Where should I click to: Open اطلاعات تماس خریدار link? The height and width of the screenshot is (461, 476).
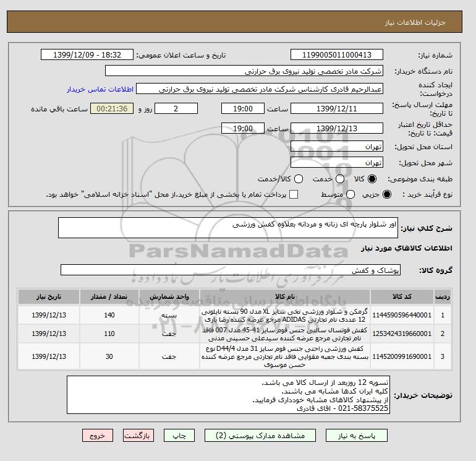pyautogui.click(x=100, y=89)
